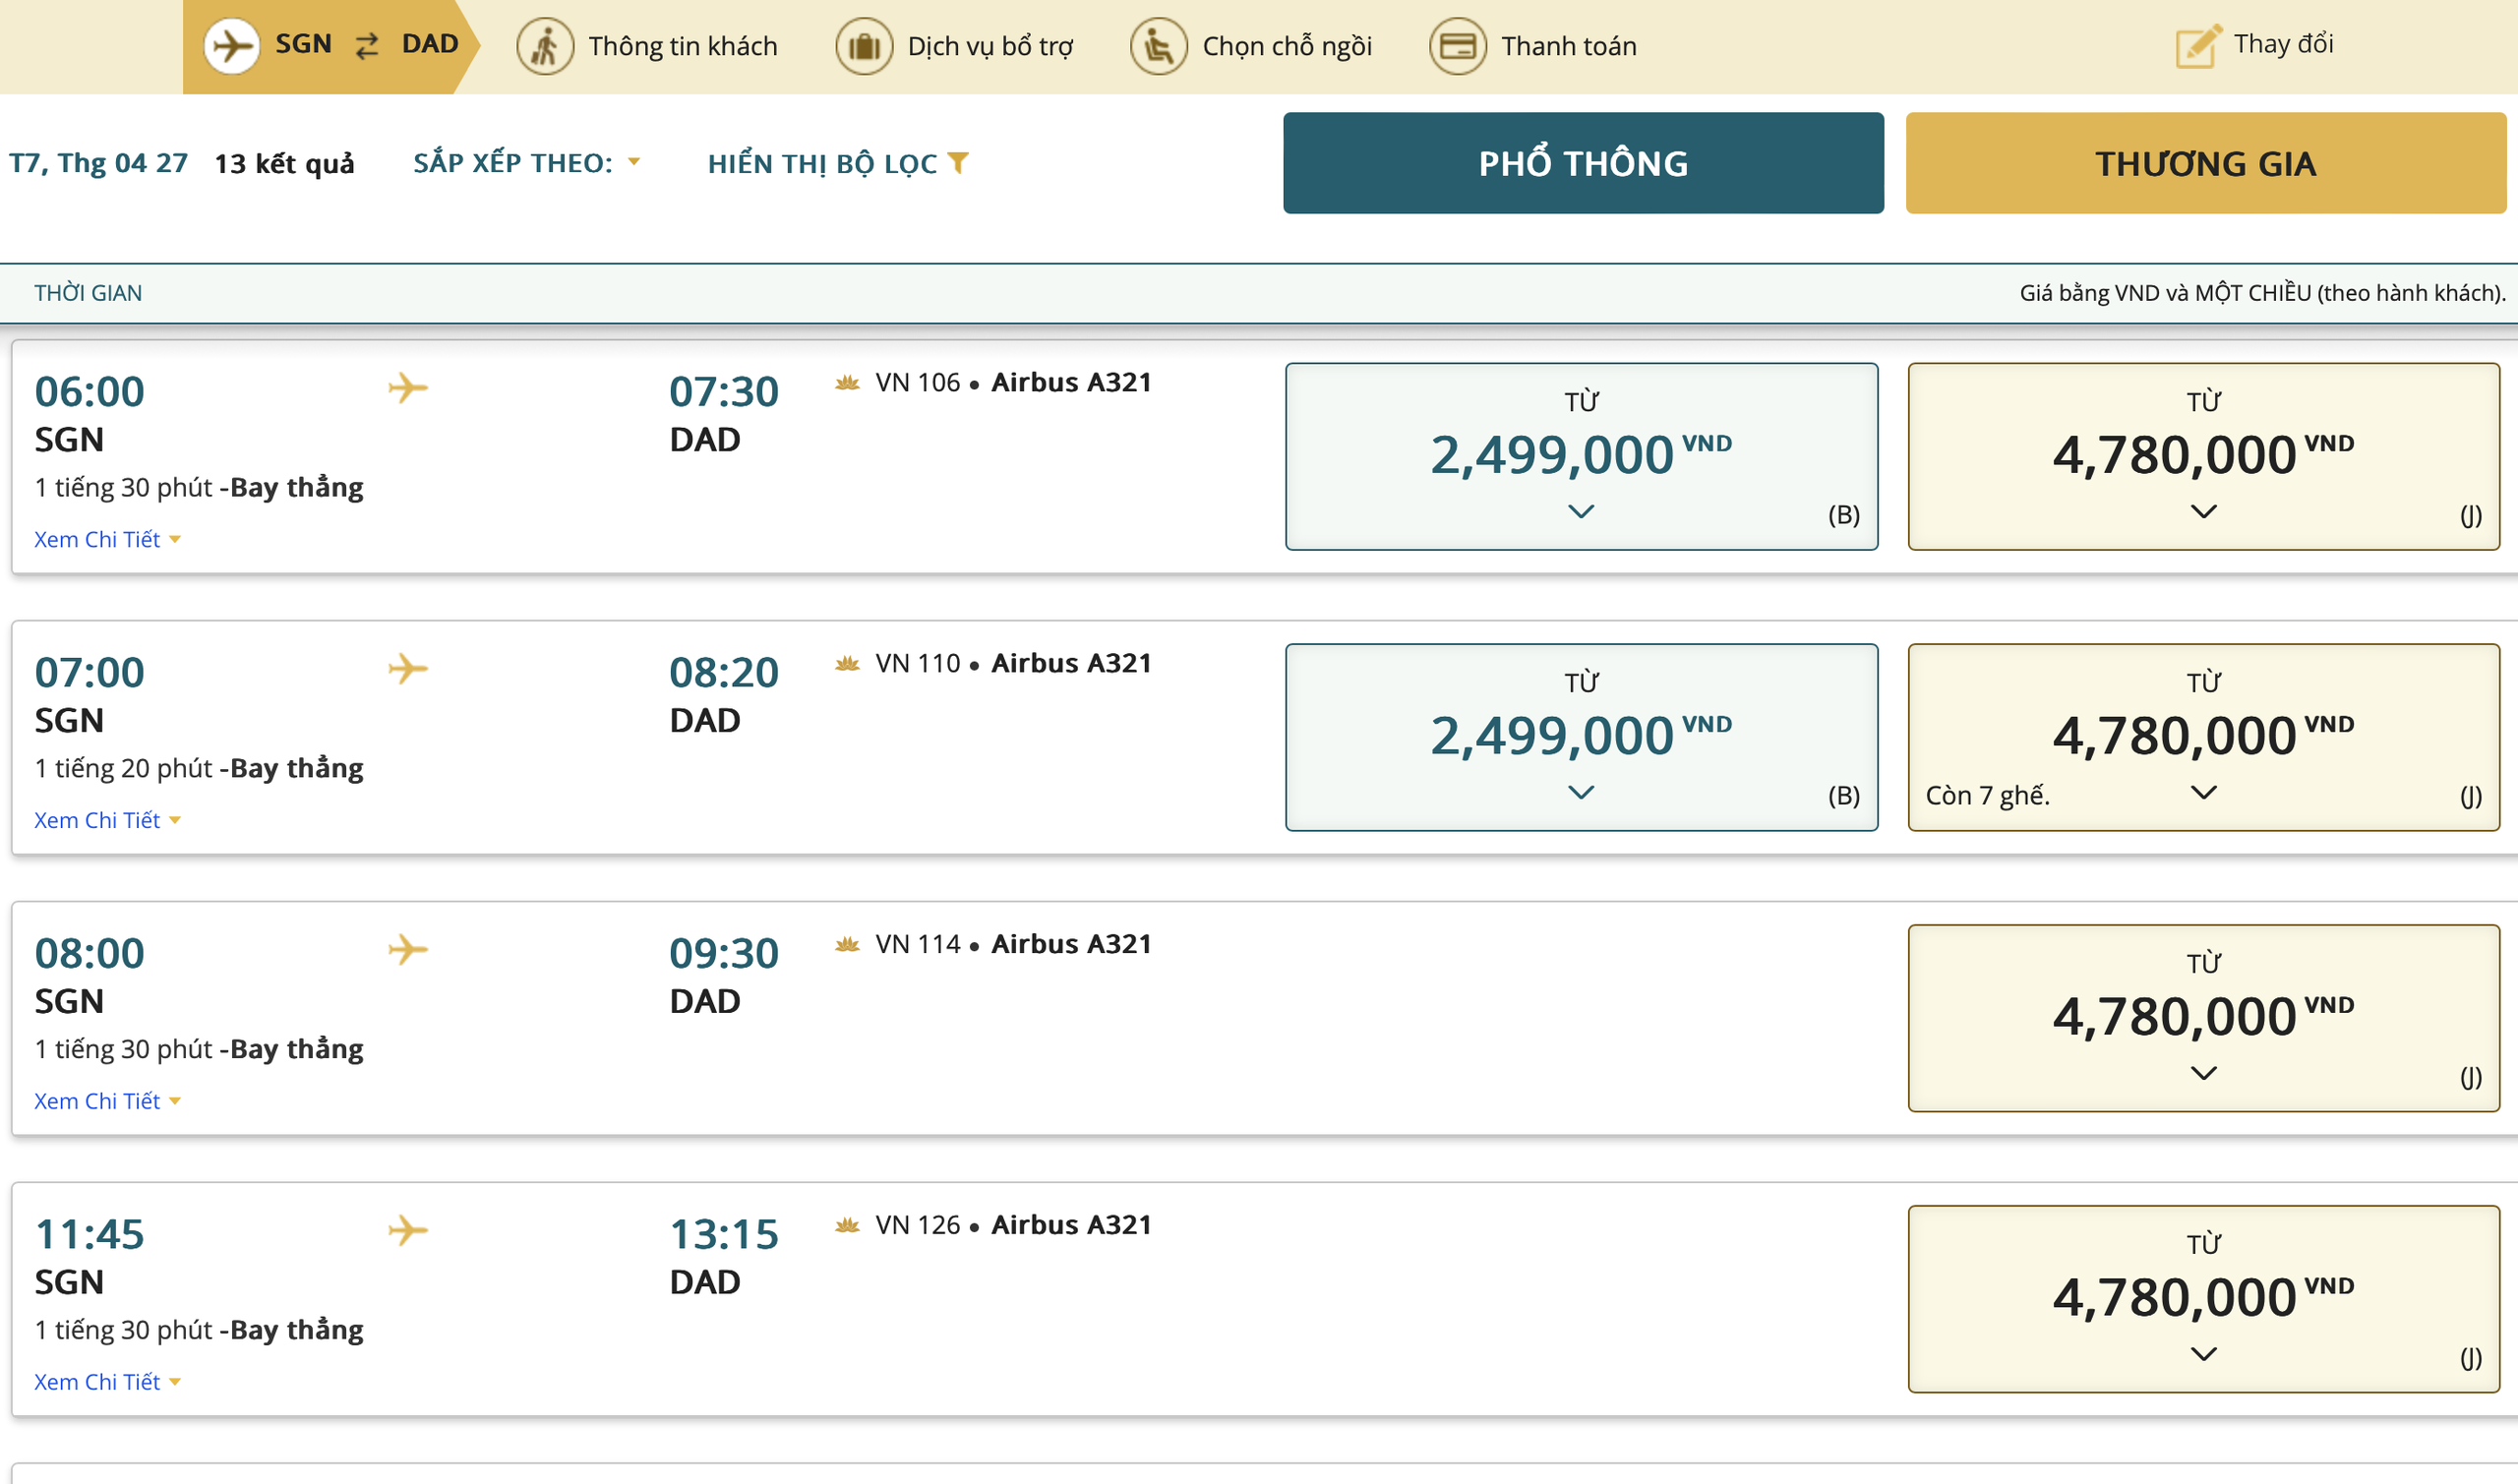
Task: Click the Airbus A321 label for VN 110
Action: coord(1071,663)
